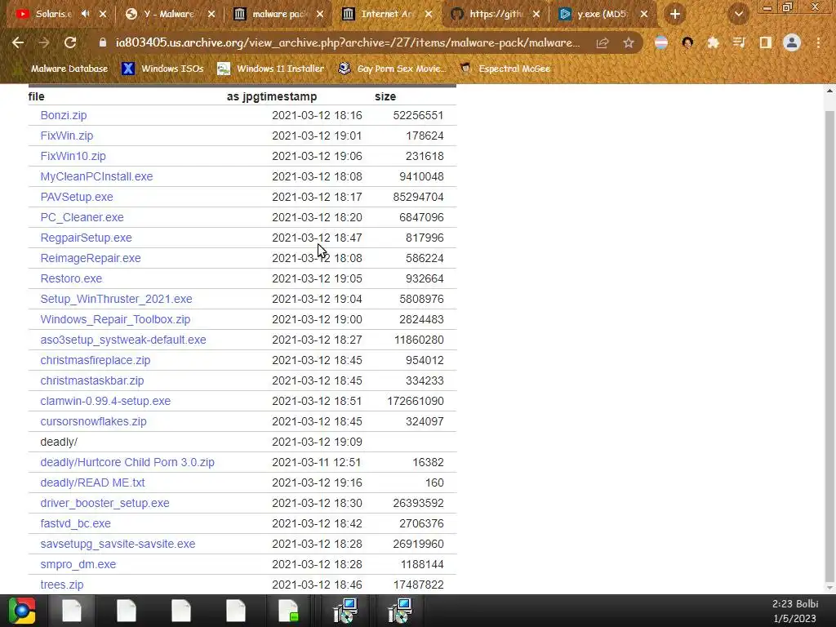The height and width of the screenshot is (627, 836).
Task: Click the X icon of Windows ISOs bookmark
Action: tap(128, 69)
